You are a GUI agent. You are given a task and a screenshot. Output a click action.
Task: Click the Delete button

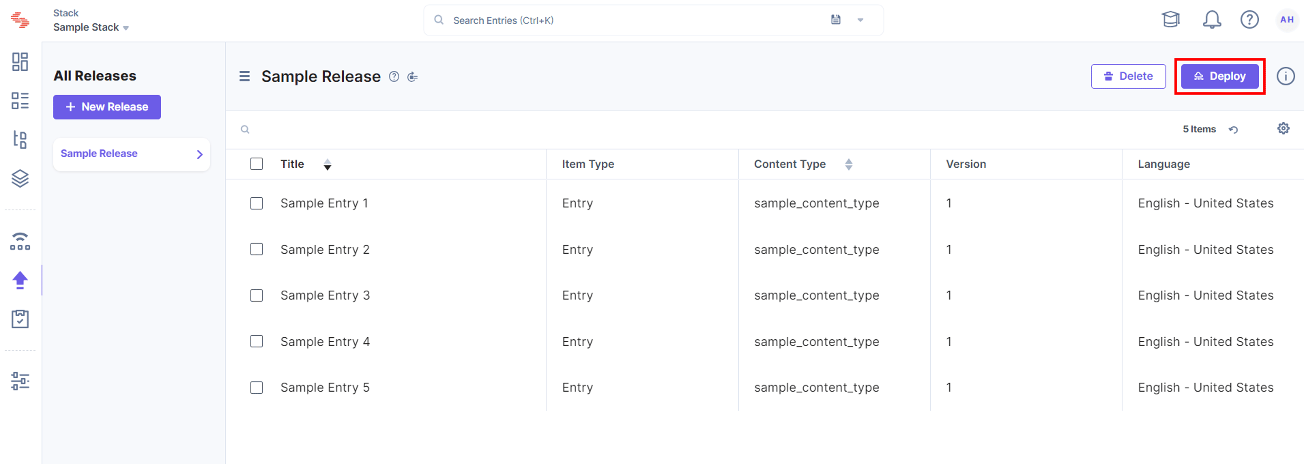pyautogui.click(x=1128, y=76)
